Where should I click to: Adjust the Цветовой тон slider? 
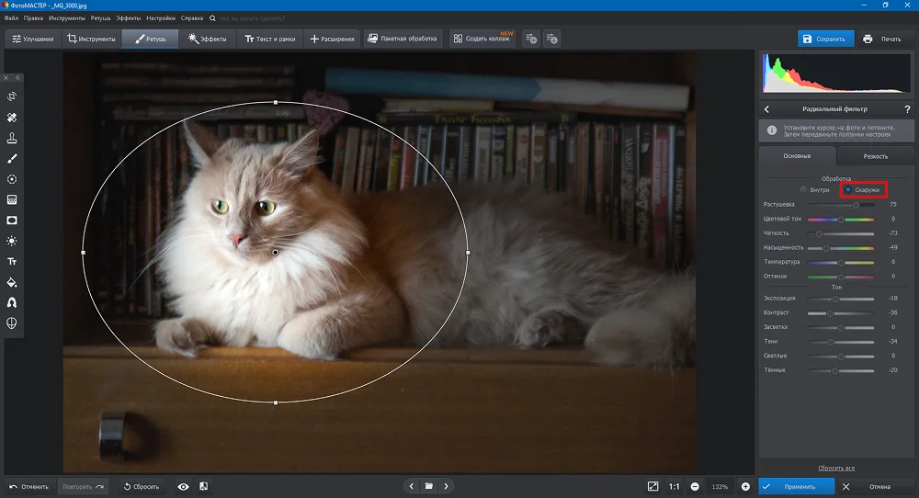click(841, 219)
